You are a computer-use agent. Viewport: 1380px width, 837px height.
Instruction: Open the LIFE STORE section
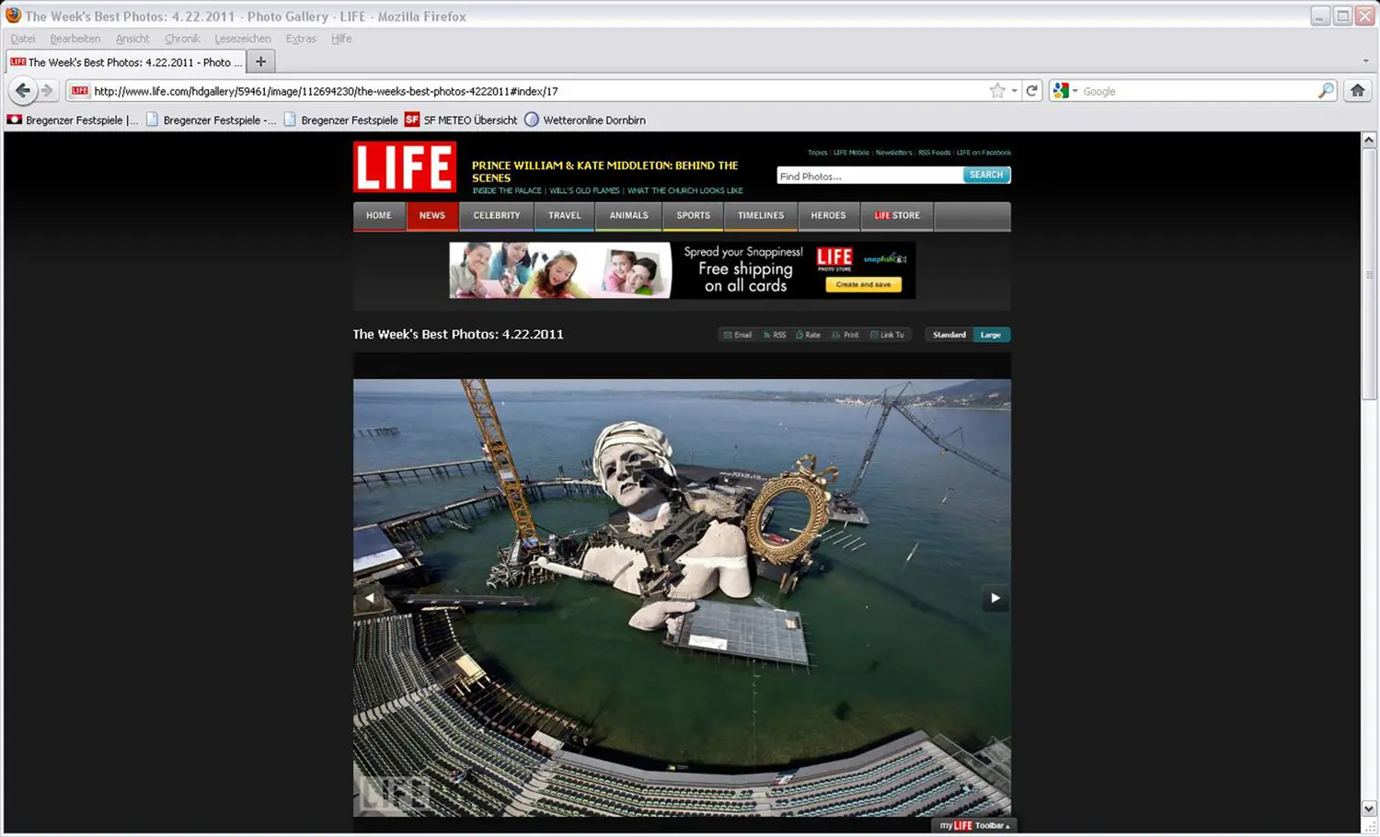[x=897, y=215]
